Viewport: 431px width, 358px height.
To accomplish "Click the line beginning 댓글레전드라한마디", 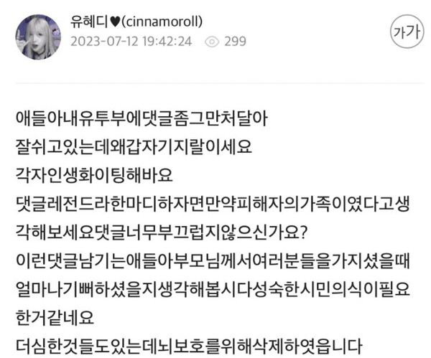I will tap(213, 204).
